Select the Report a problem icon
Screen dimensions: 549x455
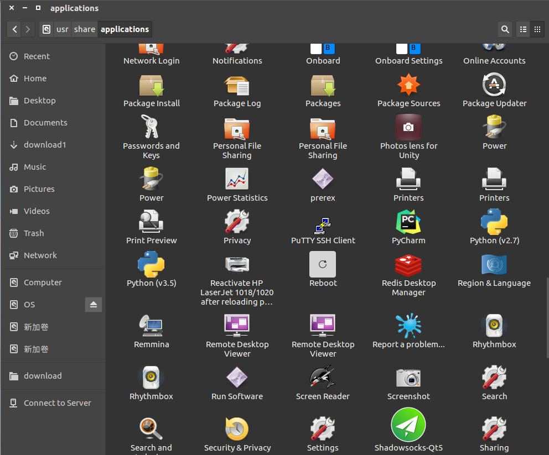tap(408, 326)
